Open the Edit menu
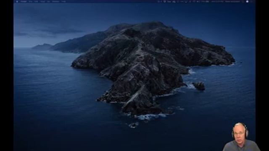The image size is (269, 151). pos(36,1)
